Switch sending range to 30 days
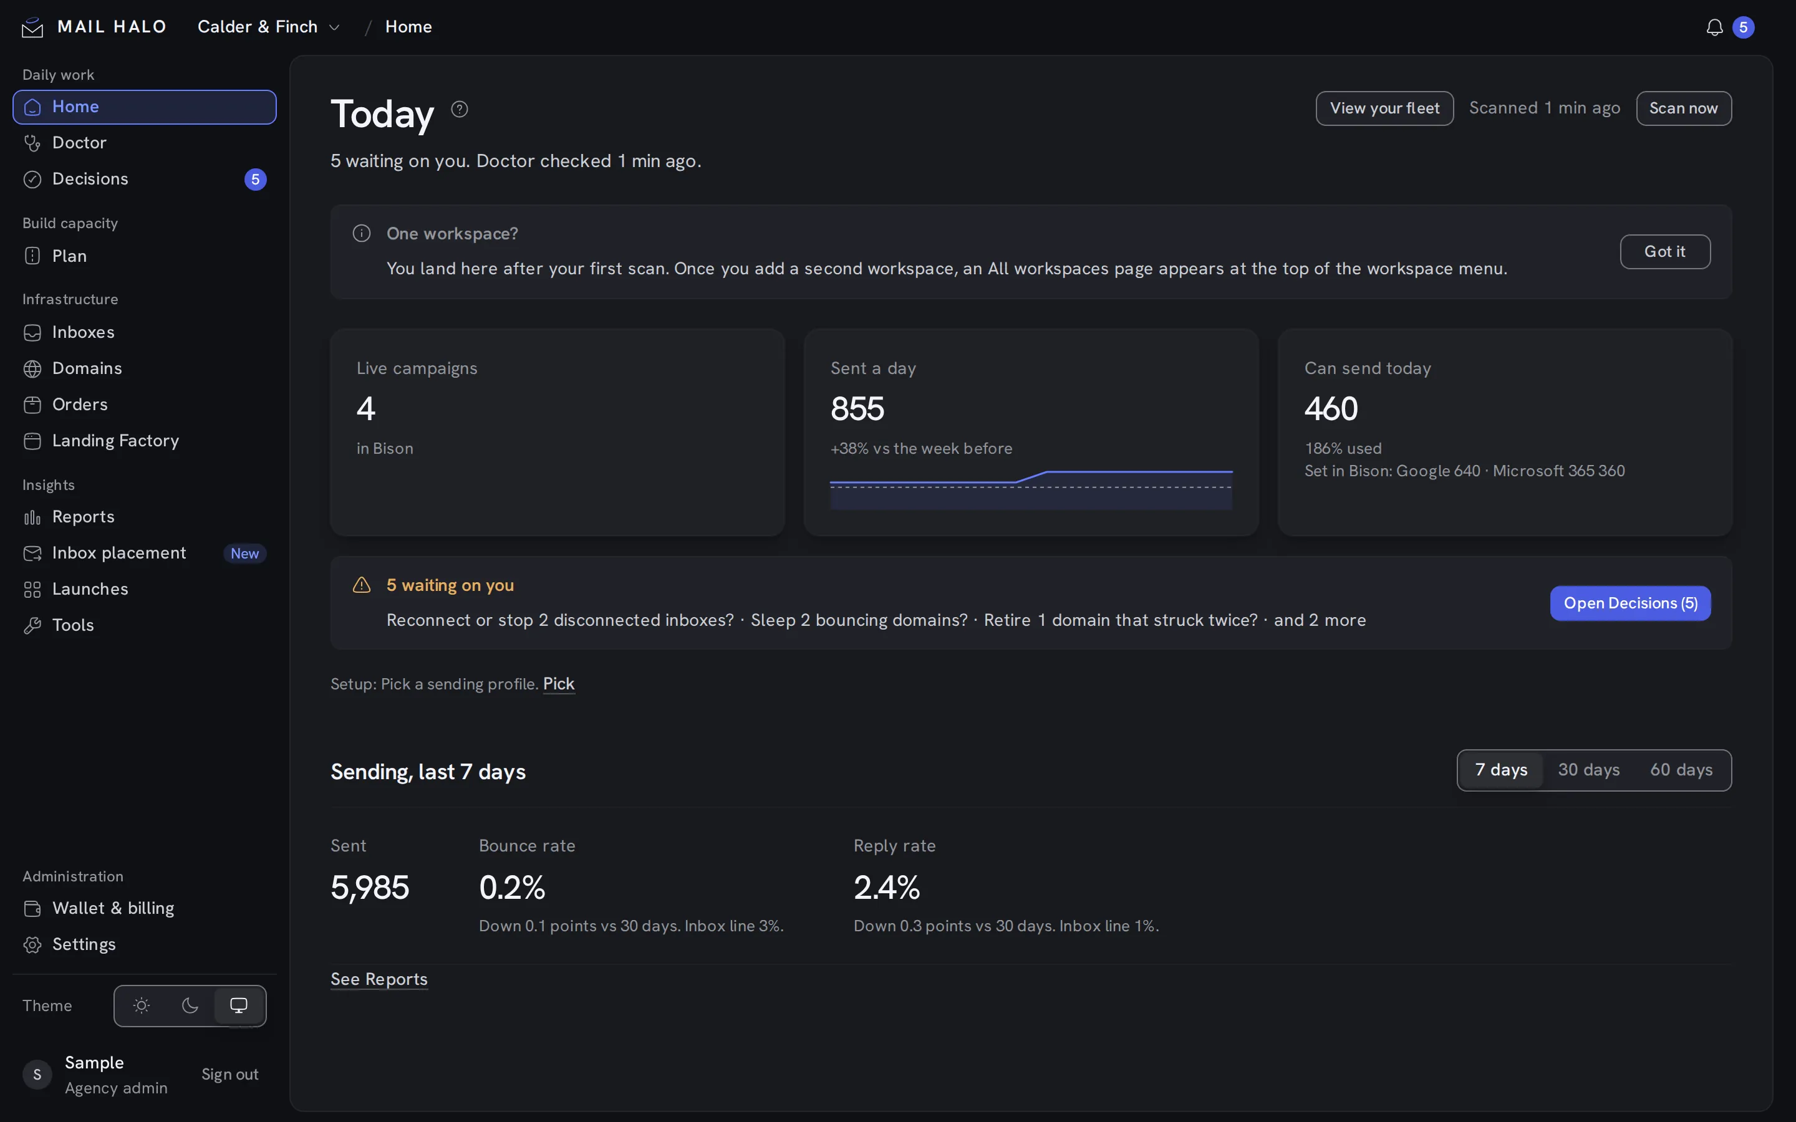This screenshot has height=1122, width=1796. pyautogui.click(x=1588, y=770)
